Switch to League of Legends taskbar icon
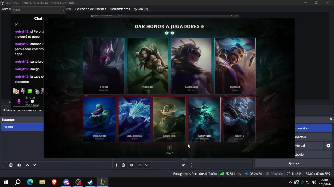Image resolution: width=334 pixels, height=187 pixels. tap(102, 182)
